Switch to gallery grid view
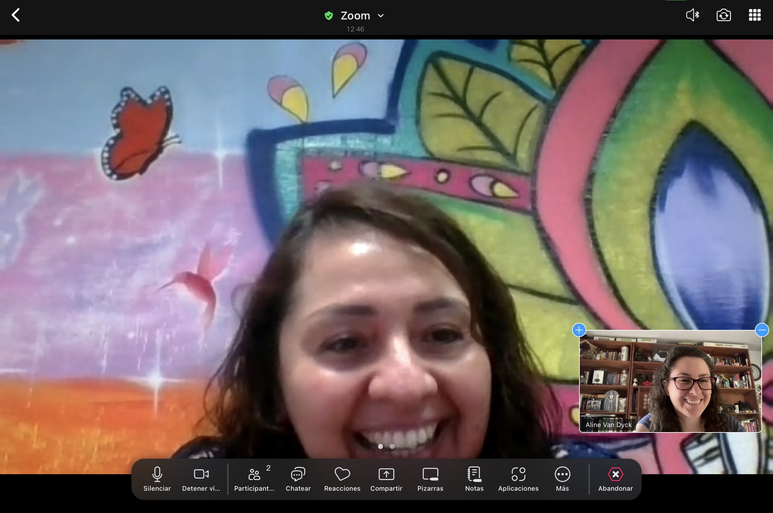 755,15
